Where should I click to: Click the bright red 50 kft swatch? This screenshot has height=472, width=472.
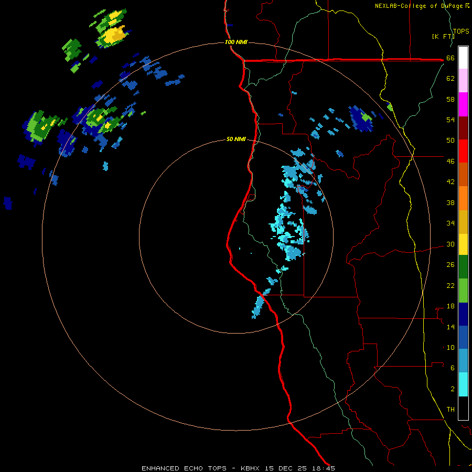coord(463,151)
